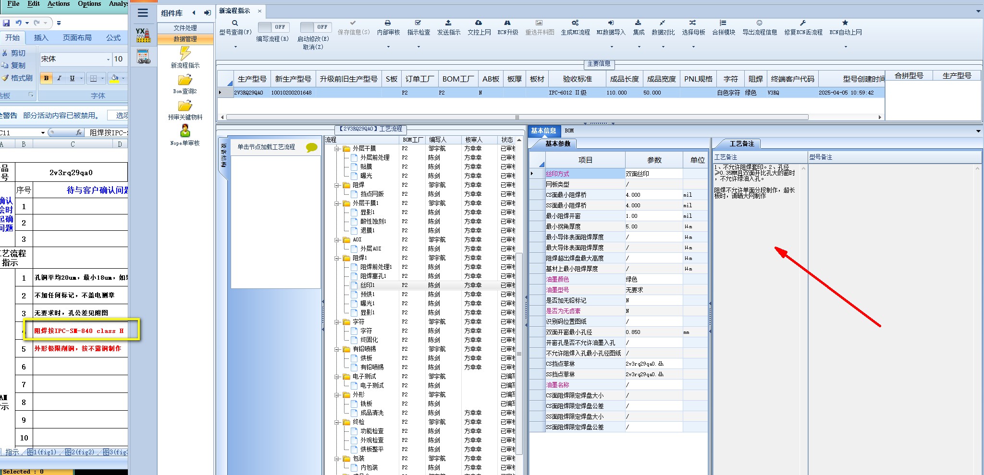Screen dimensions: 984x475
Task: Switch to the BOM tab
Action: [x=569, y=131]
